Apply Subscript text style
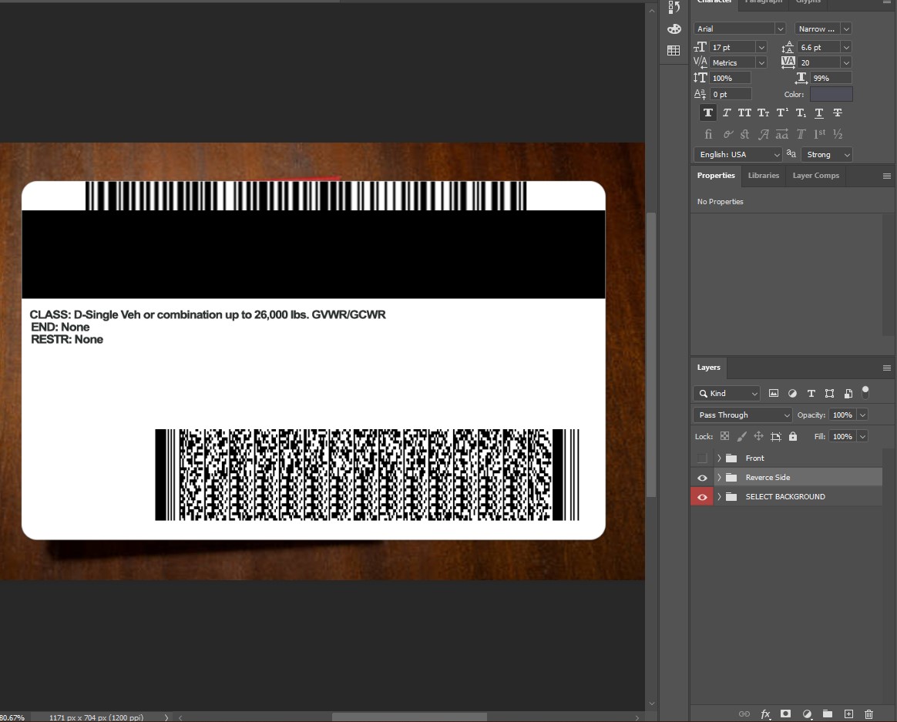Viewport: 897px width, 722px height. (x=801, y=112)
